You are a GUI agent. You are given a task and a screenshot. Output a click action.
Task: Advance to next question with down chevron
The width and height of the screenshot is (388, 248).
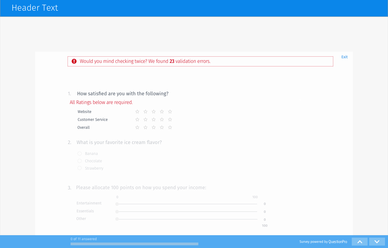click(x=377, y=242)
